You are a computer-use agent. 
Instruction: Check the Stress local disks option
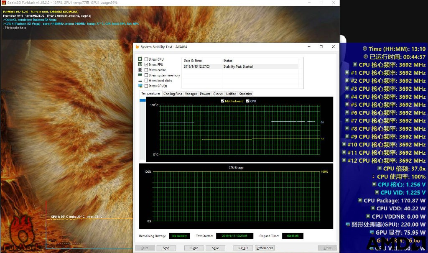146,81
